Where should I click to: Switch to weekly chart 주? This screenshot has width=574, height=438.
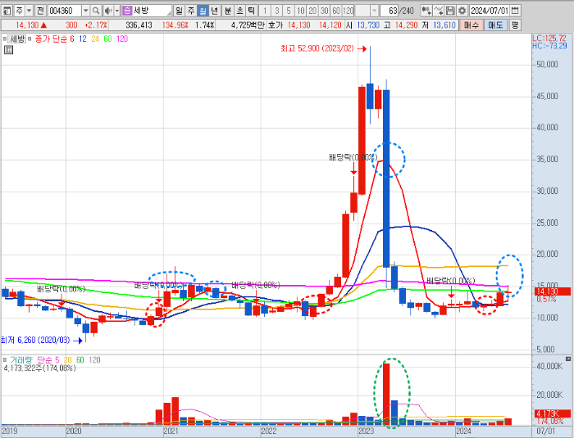point(191,11)
